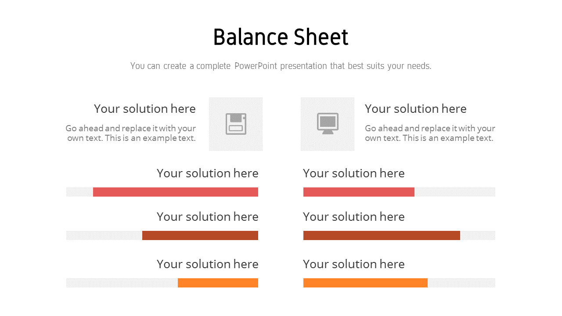562x316 pixels.
Task: Click the left column orange bar
Action: tap(218, 283)
